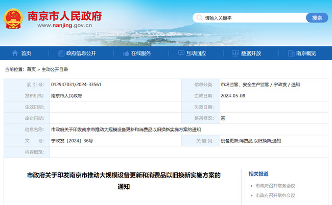The height and width of the screenshot is (205, 332).
Task: Click the 生成日期 label
Action: click(x=204, y=96)
